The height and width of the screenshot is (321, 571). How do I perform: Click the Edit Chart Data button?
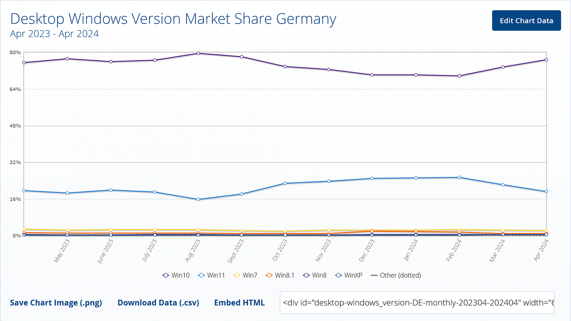pyautogui.click(x=526, y=21)
